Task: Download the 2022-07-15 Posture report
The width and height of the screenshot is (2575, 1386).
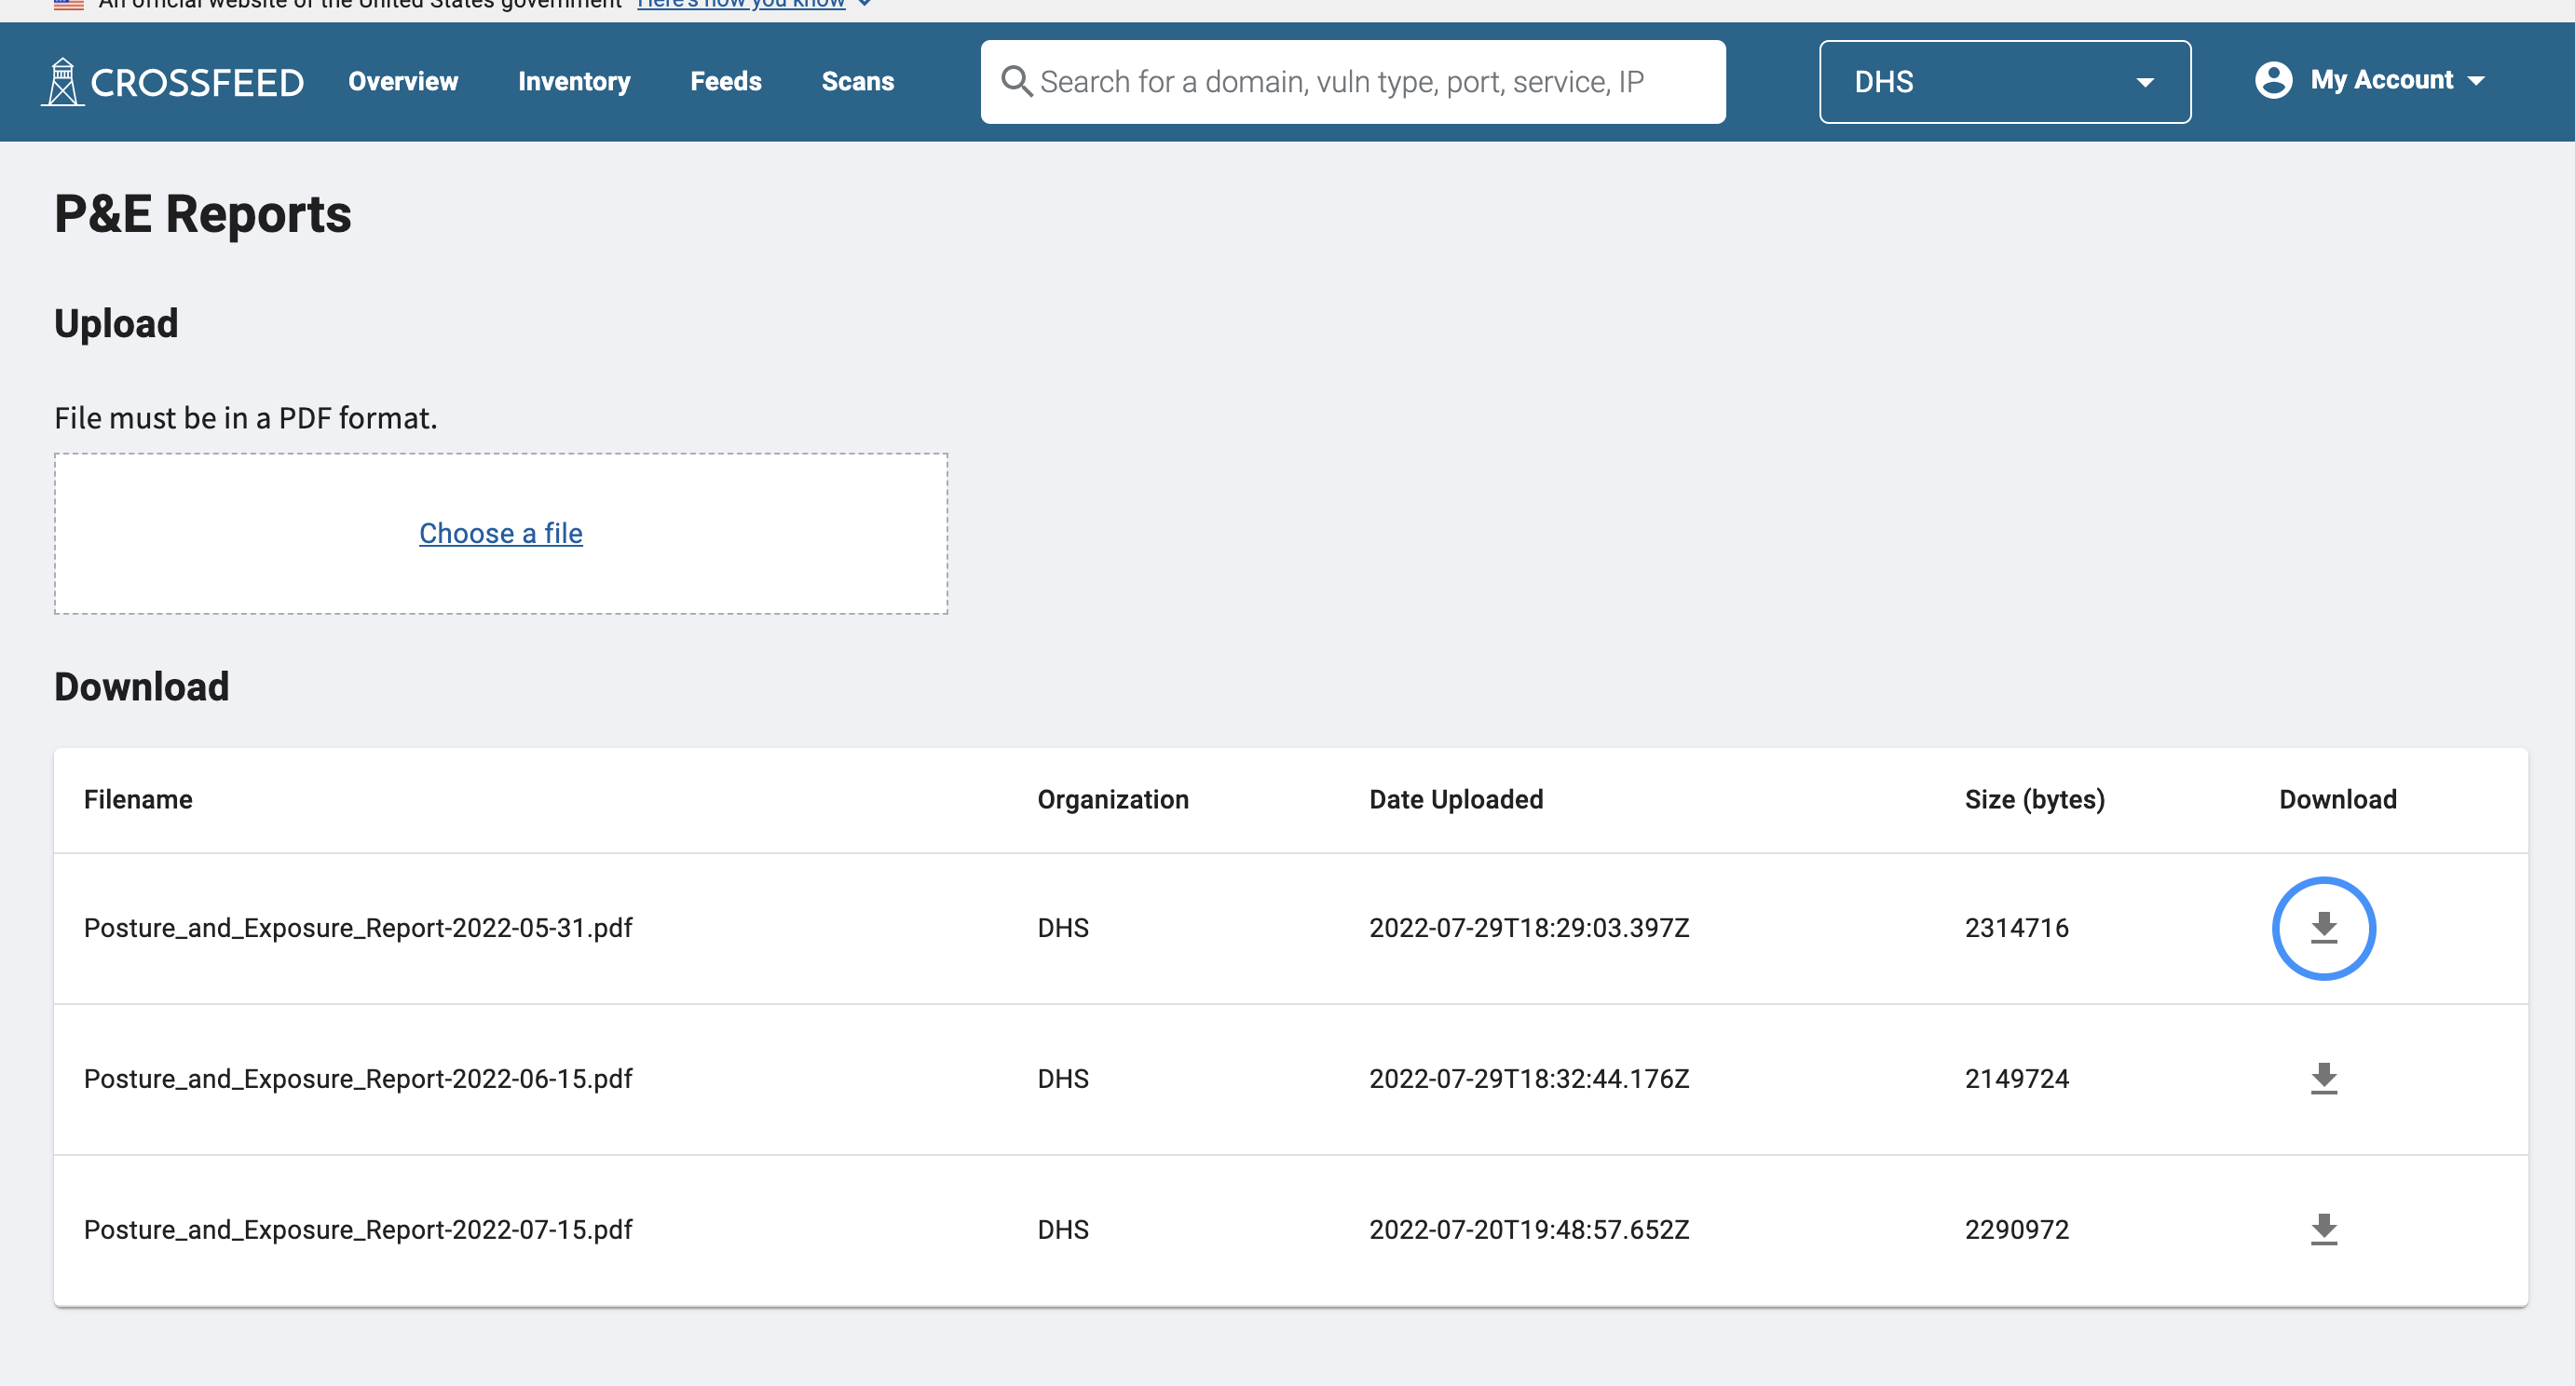Action: tap(2323, 1230)
